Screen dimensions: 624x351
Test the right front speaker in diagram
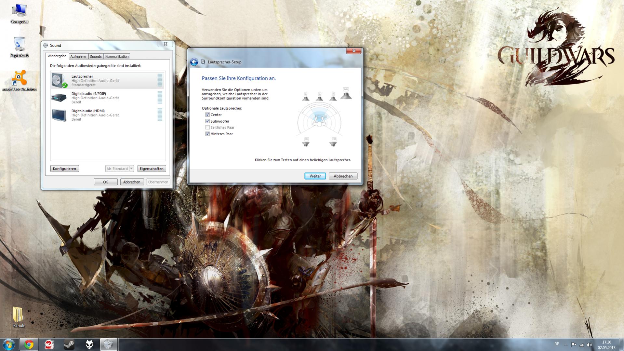[333, 97]
